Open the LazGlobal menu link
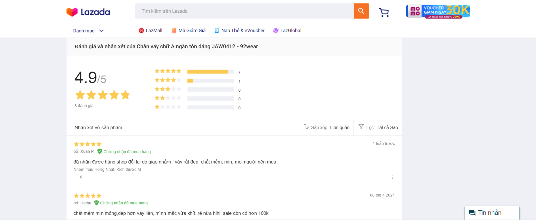 [291, 31]
